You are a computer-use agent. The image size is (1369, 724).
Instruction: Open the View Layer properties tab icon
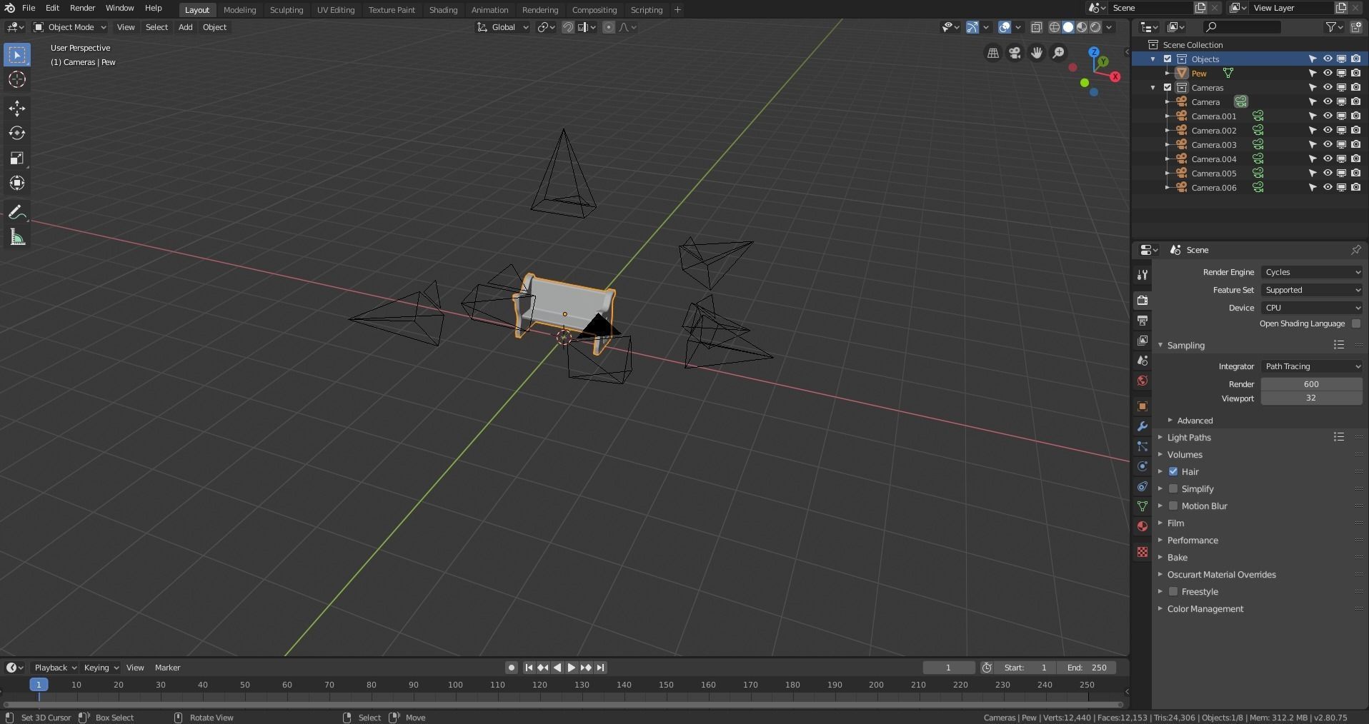1143,341
